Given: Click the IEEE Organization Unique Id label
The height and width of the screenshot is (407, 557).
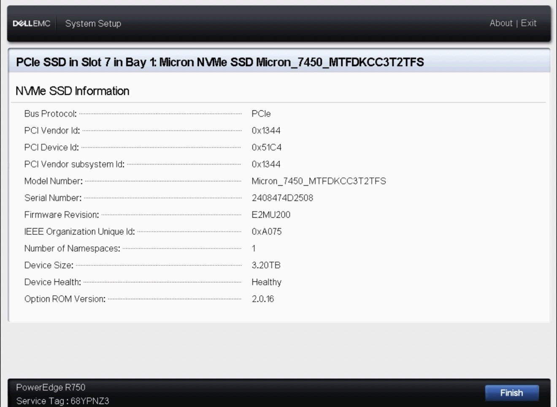Looking at the screenshot, I should tap(79, 232).
